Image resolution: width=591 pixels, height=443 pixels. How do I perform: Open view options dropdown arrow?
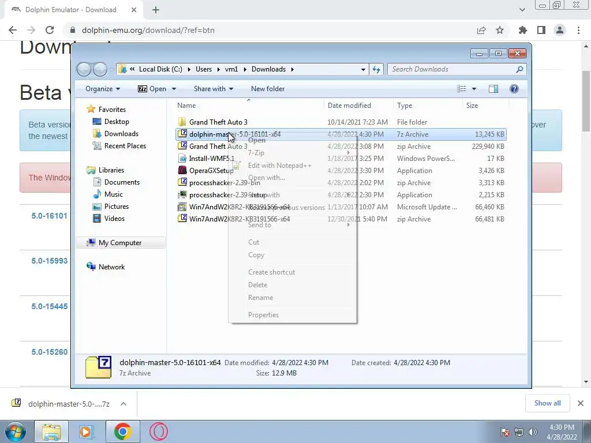[474, 89]
